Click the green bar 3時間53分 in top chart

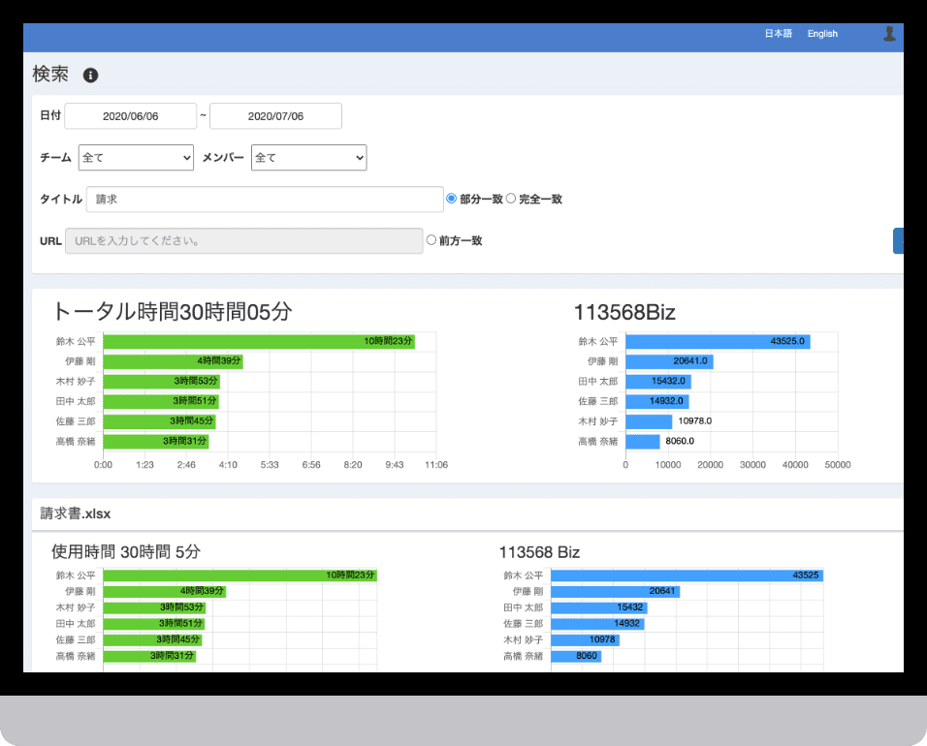pos(161,382)
